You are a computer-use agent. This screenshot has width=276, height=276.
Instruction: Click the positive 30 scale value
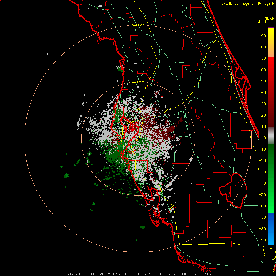tap(263, 104)
